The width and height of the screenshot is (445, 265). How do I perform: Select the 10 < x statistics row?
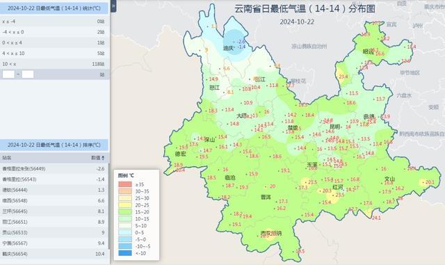tap(54, 64)
